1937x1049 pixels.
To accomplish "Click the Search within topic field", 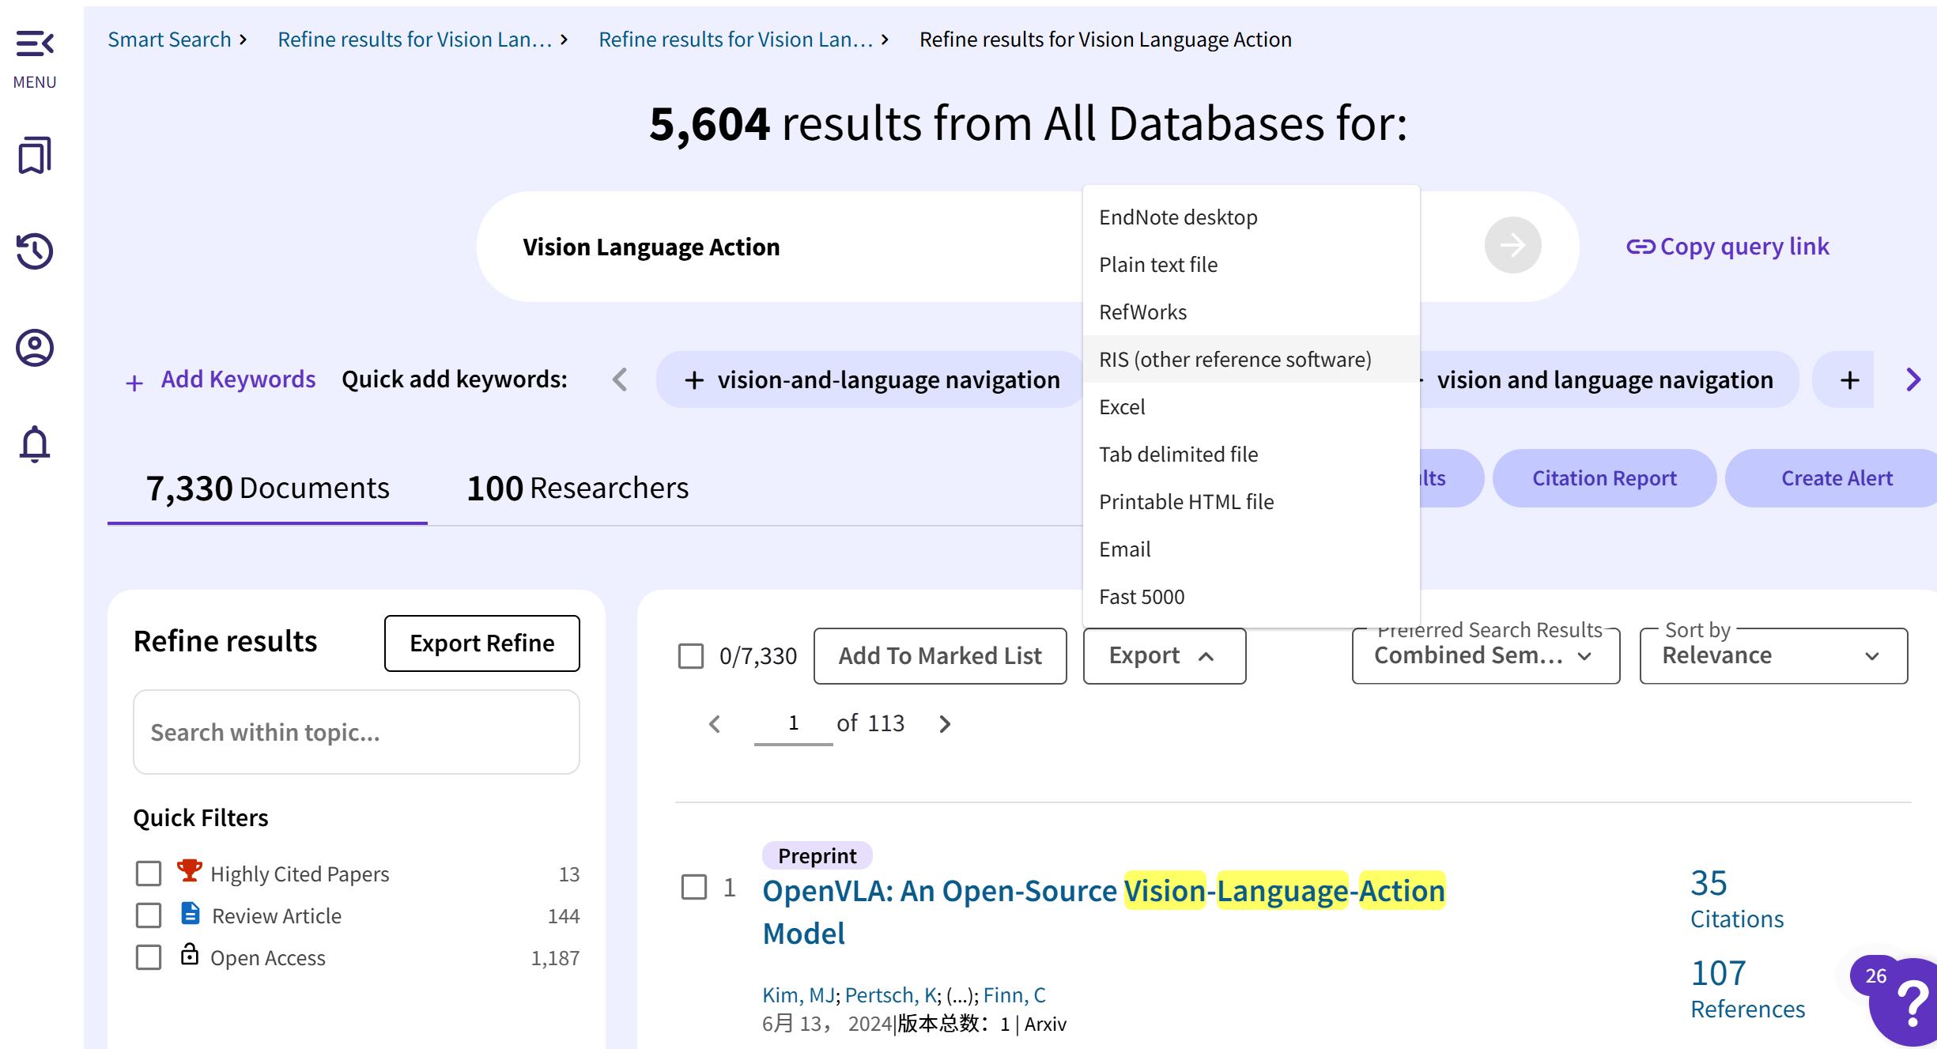I will (x=356, y=732).
